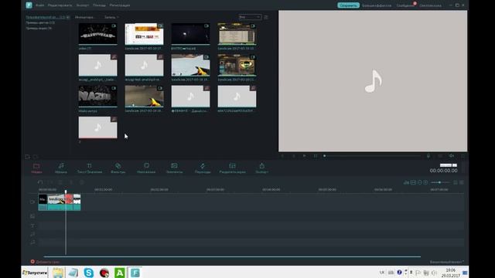Open the Elements panel icon
The height and width of the screenshot is (278, 495).
174,166
